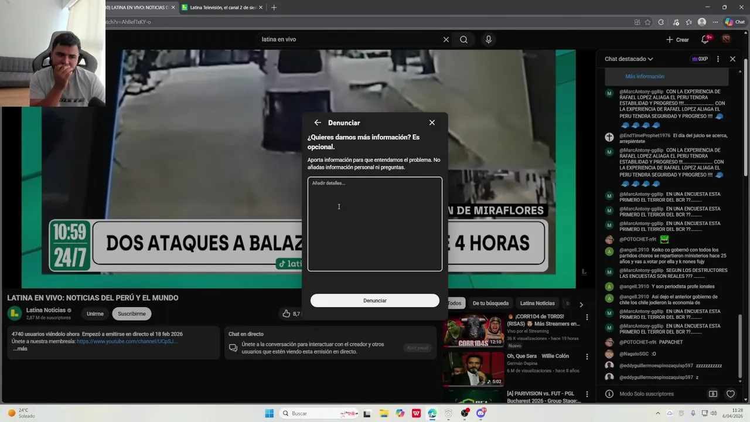Expand description with ...más

[20, 349]
